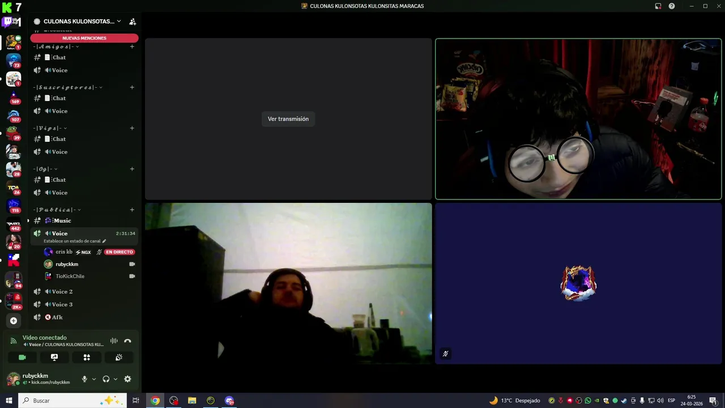Collapse the Amigos category
The image size is (725, 408).
click(56, 46)
